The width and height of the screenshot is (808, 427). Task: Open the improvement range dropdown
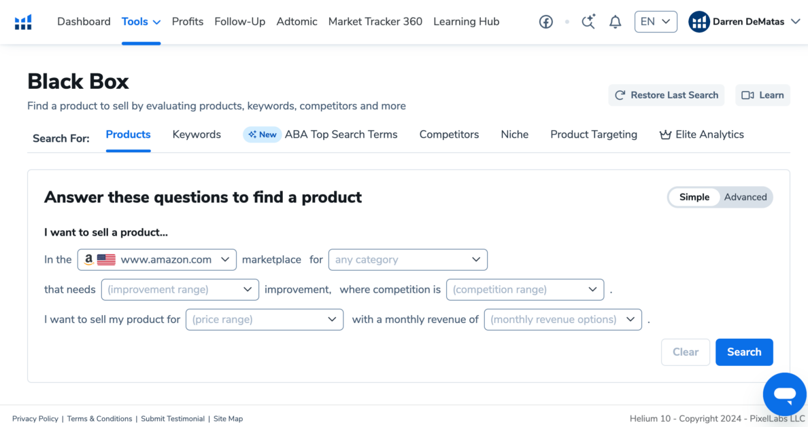click(x=180, y=290)
